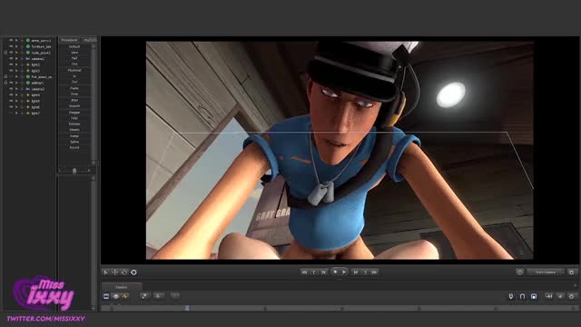Click the preset strength slider handle
This screenshot has width=581, height=327.
point(74,171)
